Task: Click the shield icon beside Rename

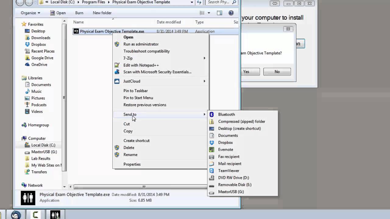Action: pyautogui.click(x=117, y=155)
